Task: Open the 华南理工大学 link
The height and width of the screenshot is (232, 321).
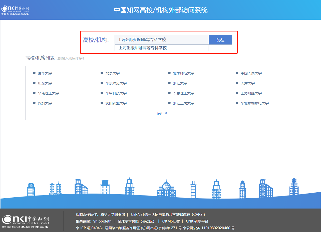Action: click(x=49, y=93)
